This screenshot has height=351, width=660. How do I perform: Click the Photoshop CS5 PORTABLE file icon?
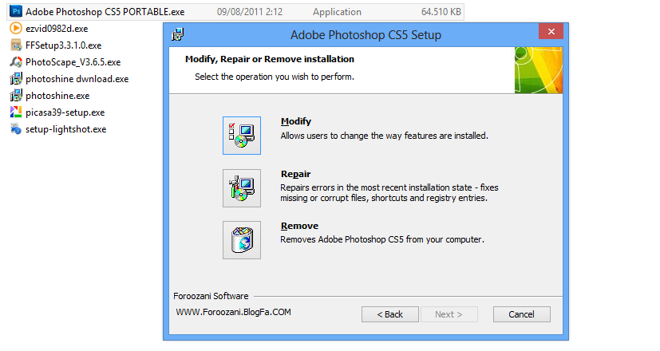(16, 14)
